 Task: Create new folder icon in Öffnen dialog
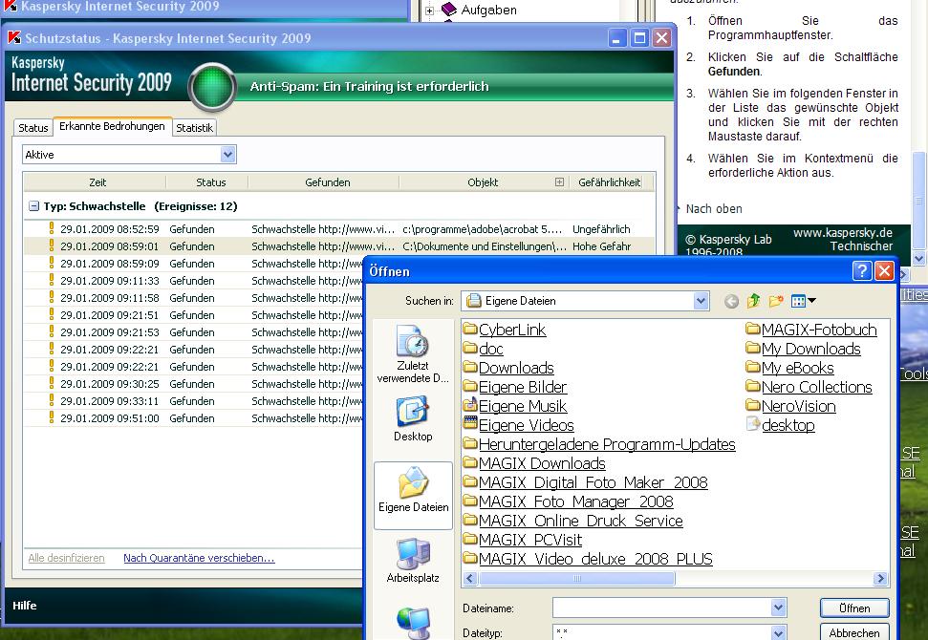pos(776,301)
